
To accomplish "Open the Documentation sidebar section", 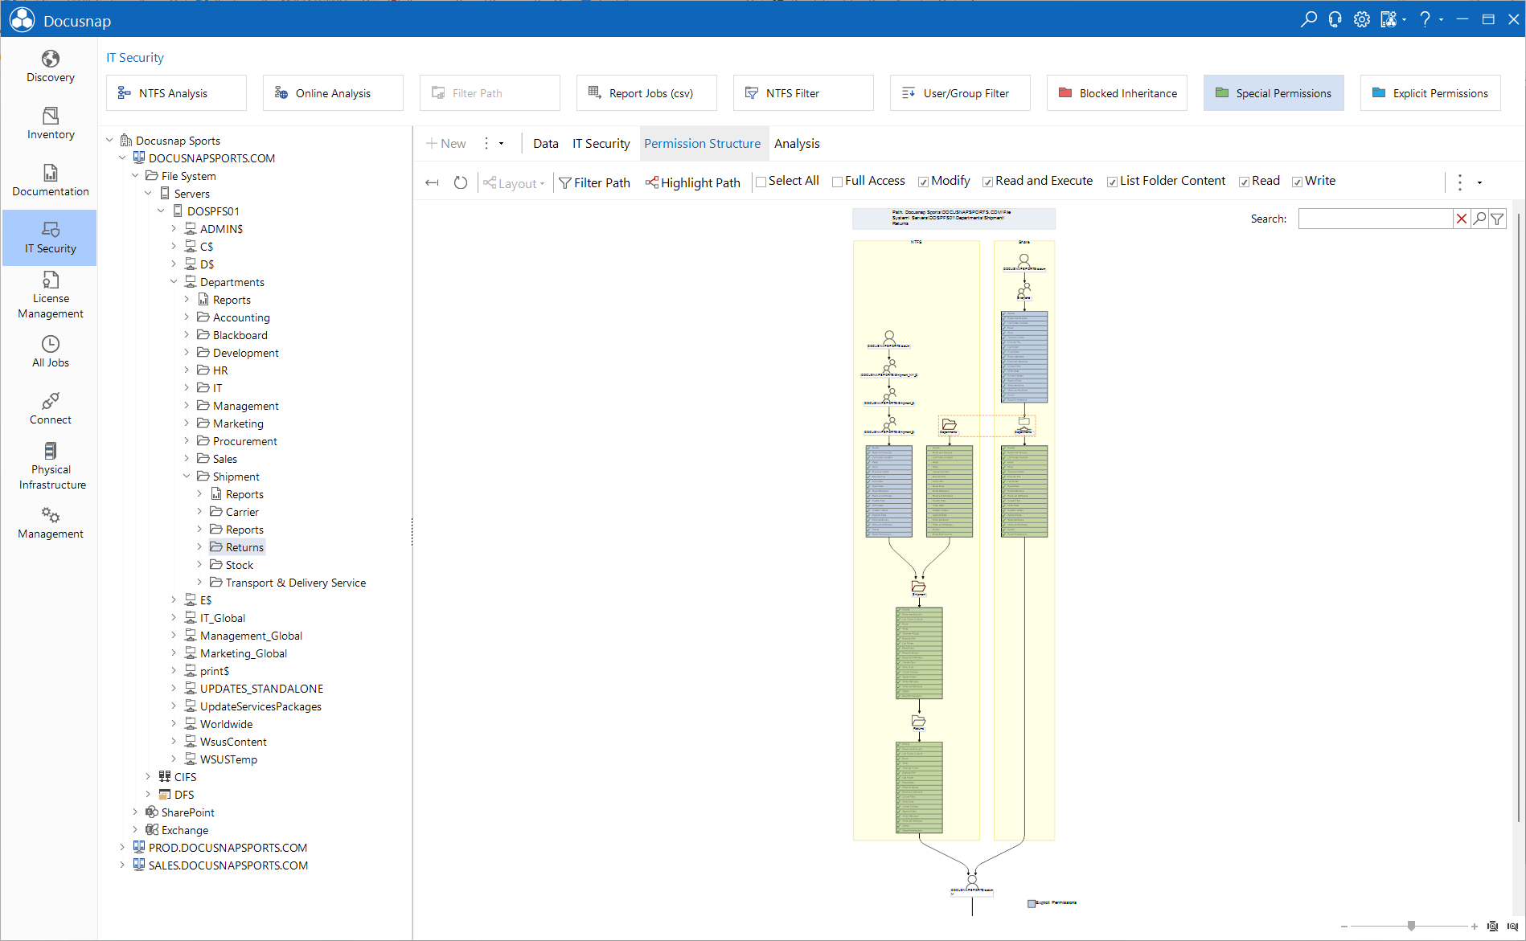I will (50, 181).
